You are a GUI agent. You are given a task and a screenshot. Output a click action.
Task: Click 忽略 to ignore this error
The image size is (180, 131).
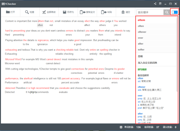click(x=140, y=56)
